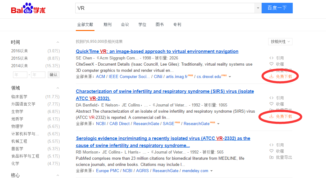Click heart icon for Serologic evidence paper

coord(271,151)
